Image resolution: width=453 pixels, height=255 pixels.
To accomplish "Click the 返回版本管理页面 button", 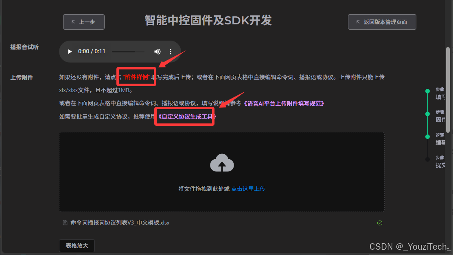I will coord(382,22).
